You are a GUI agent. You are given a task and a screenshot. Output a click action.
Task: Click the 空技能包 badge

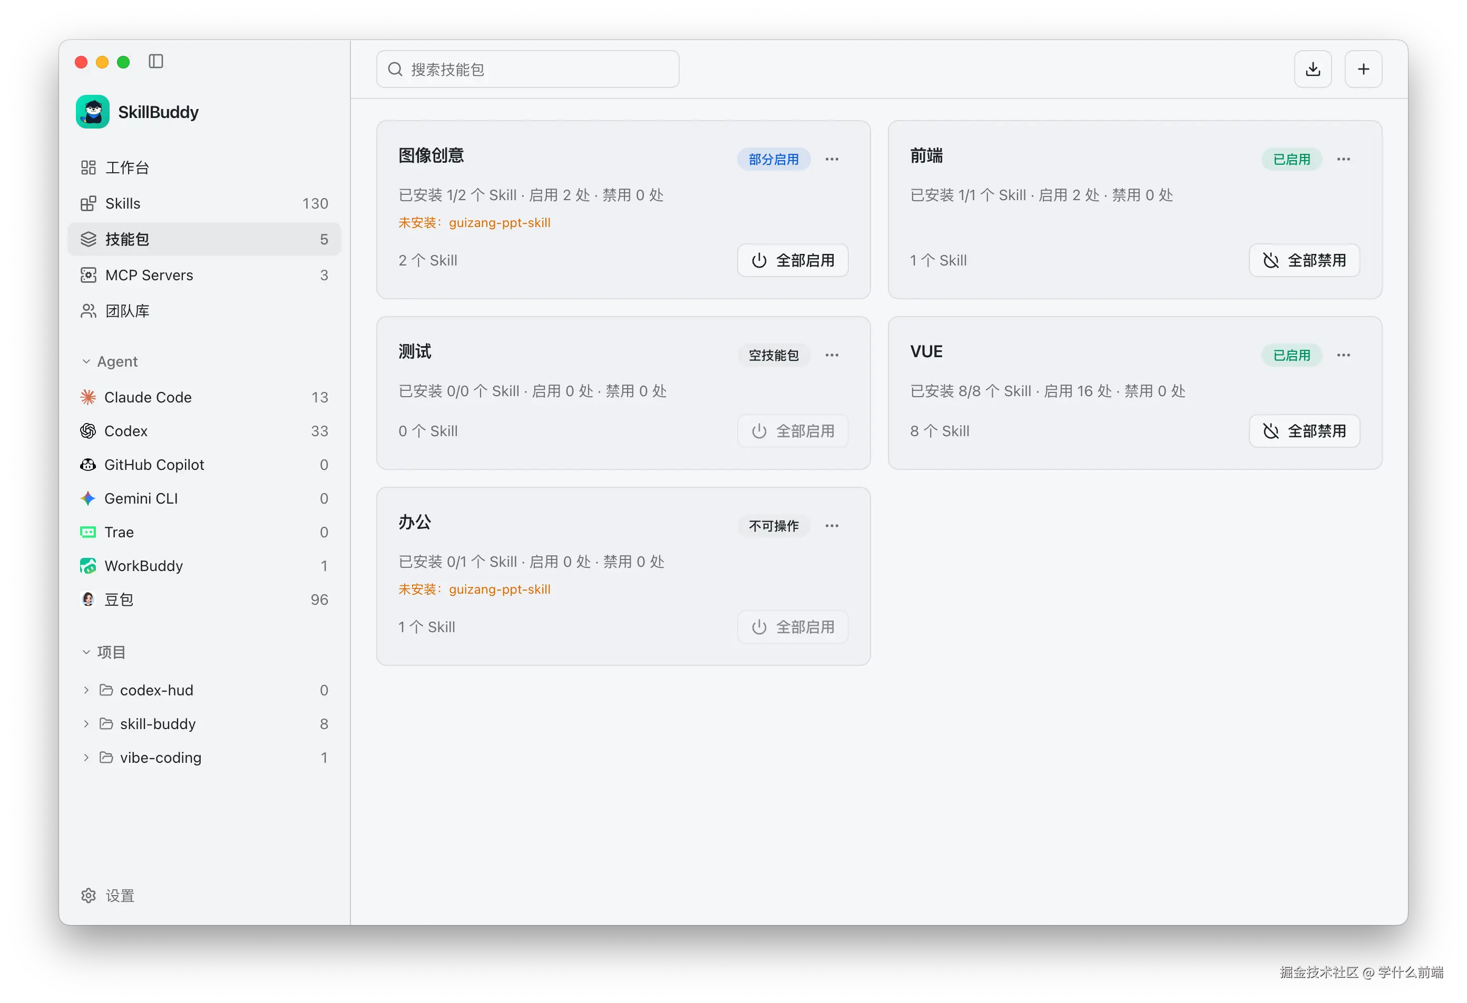[773, 355]
